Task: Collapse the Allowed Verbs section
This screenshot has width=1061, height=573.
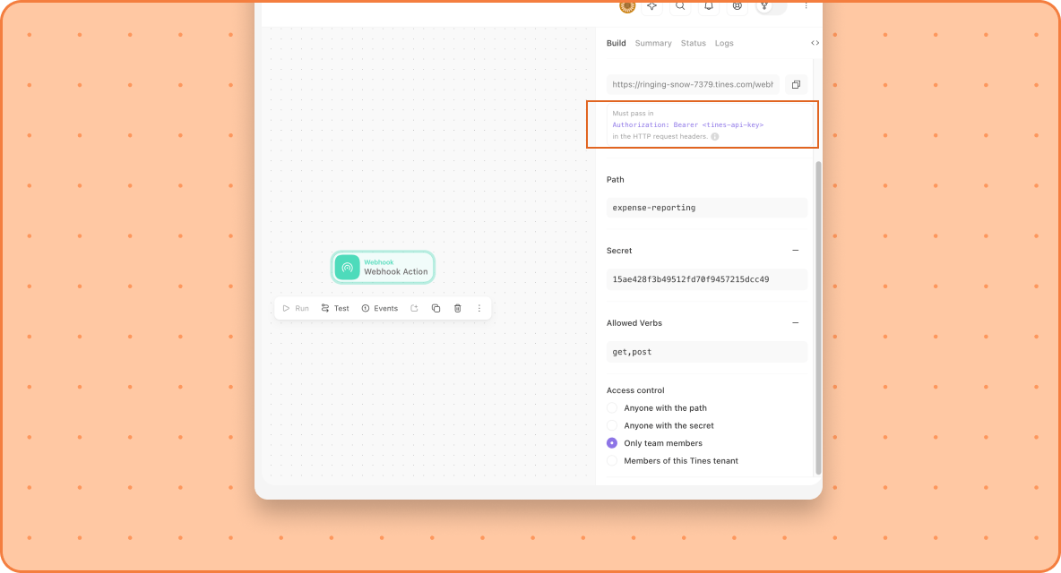Action: (796, 323)
